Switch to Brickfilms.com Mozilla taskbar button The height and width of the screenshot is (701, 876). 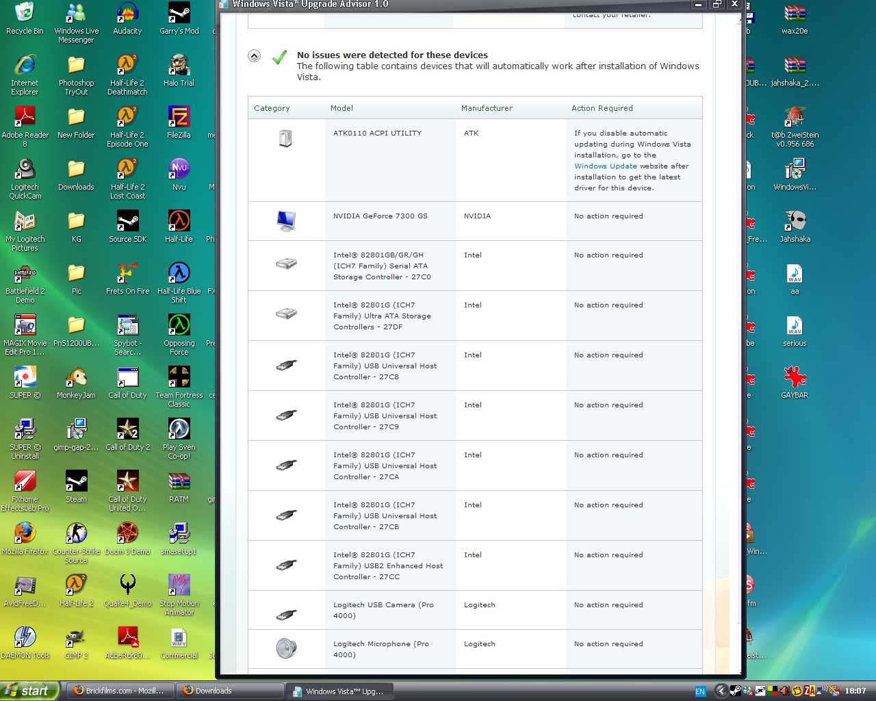(120, 691)
